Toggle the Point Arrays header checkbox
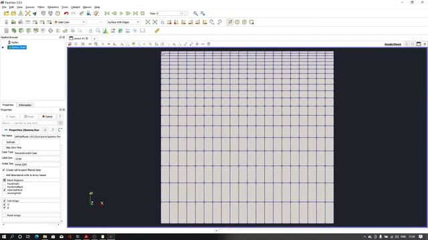 click(5, 215)
